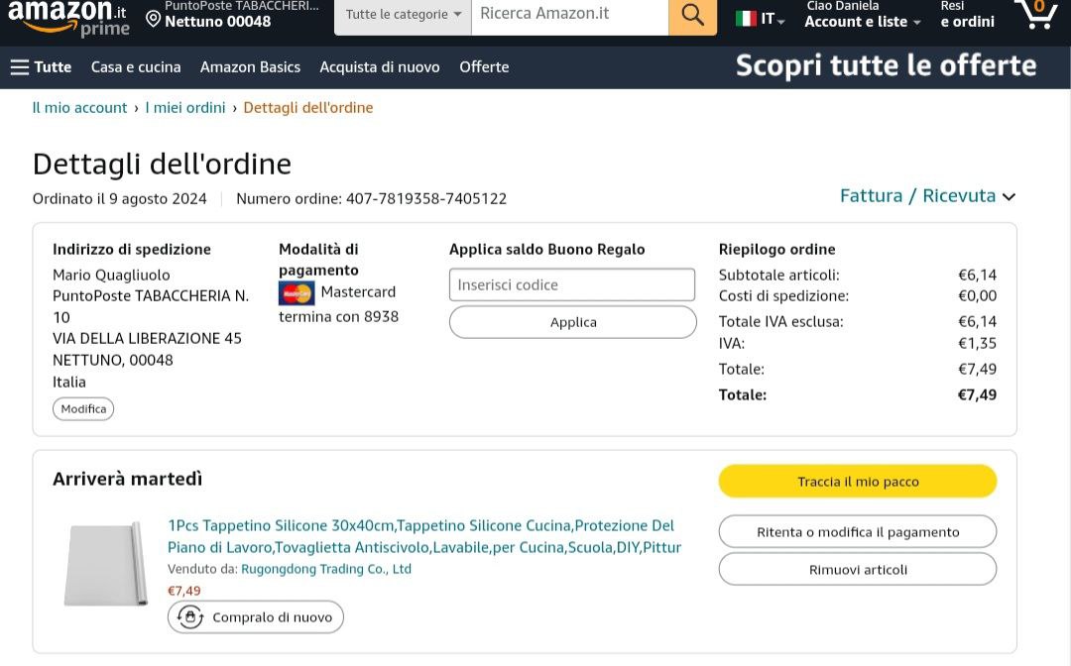1071x666 pixels.
Task: Open Casa e cucina menu item
Action: (x=136, y=67)
